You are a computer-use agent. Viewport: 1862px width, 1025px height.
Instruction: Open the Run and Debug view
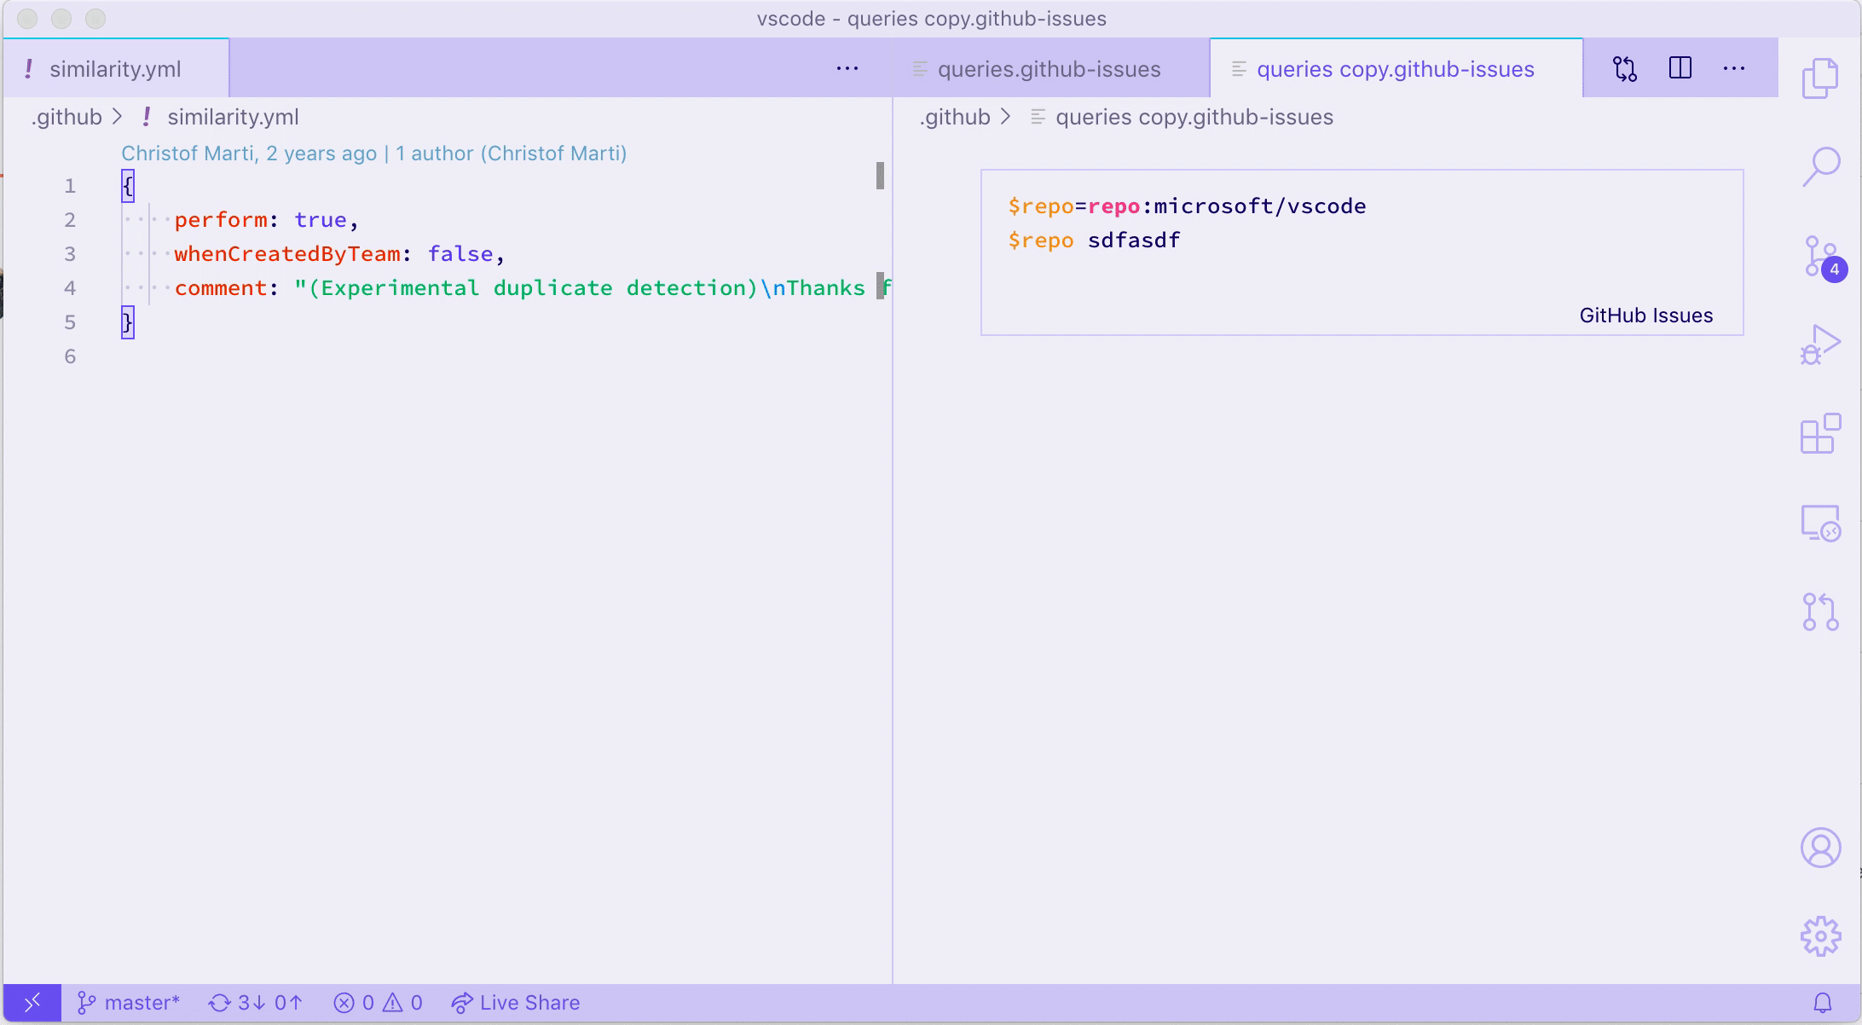point(1820,345)
